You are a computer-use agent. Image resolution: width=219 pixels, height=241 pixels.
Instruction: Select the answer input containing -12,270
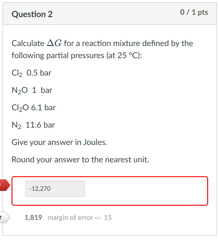55,189
